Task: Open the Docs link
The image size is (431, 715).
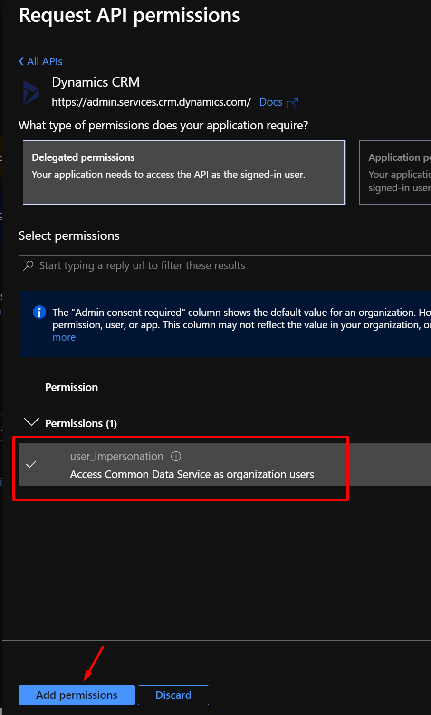Action: (x=271, y=102)
